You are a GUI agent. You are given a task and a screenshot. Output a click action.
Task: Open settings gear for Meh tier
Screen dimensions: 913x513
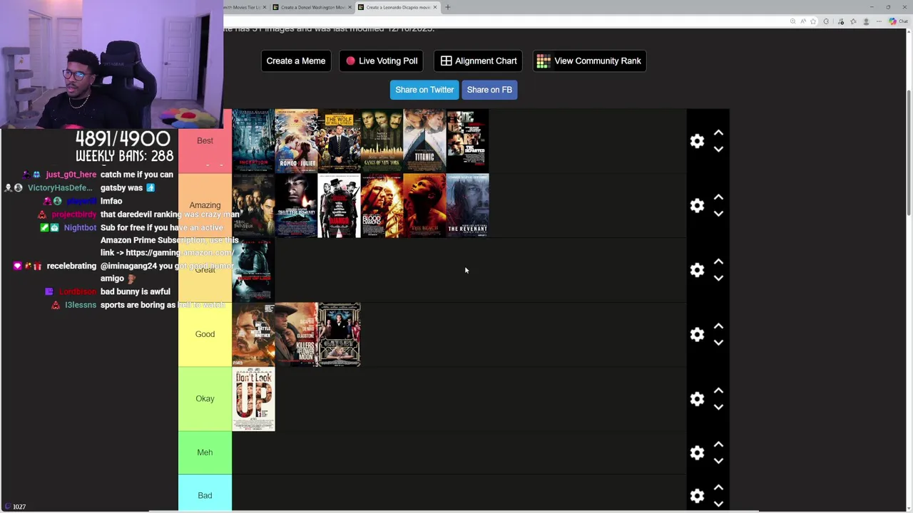(697, 452)
